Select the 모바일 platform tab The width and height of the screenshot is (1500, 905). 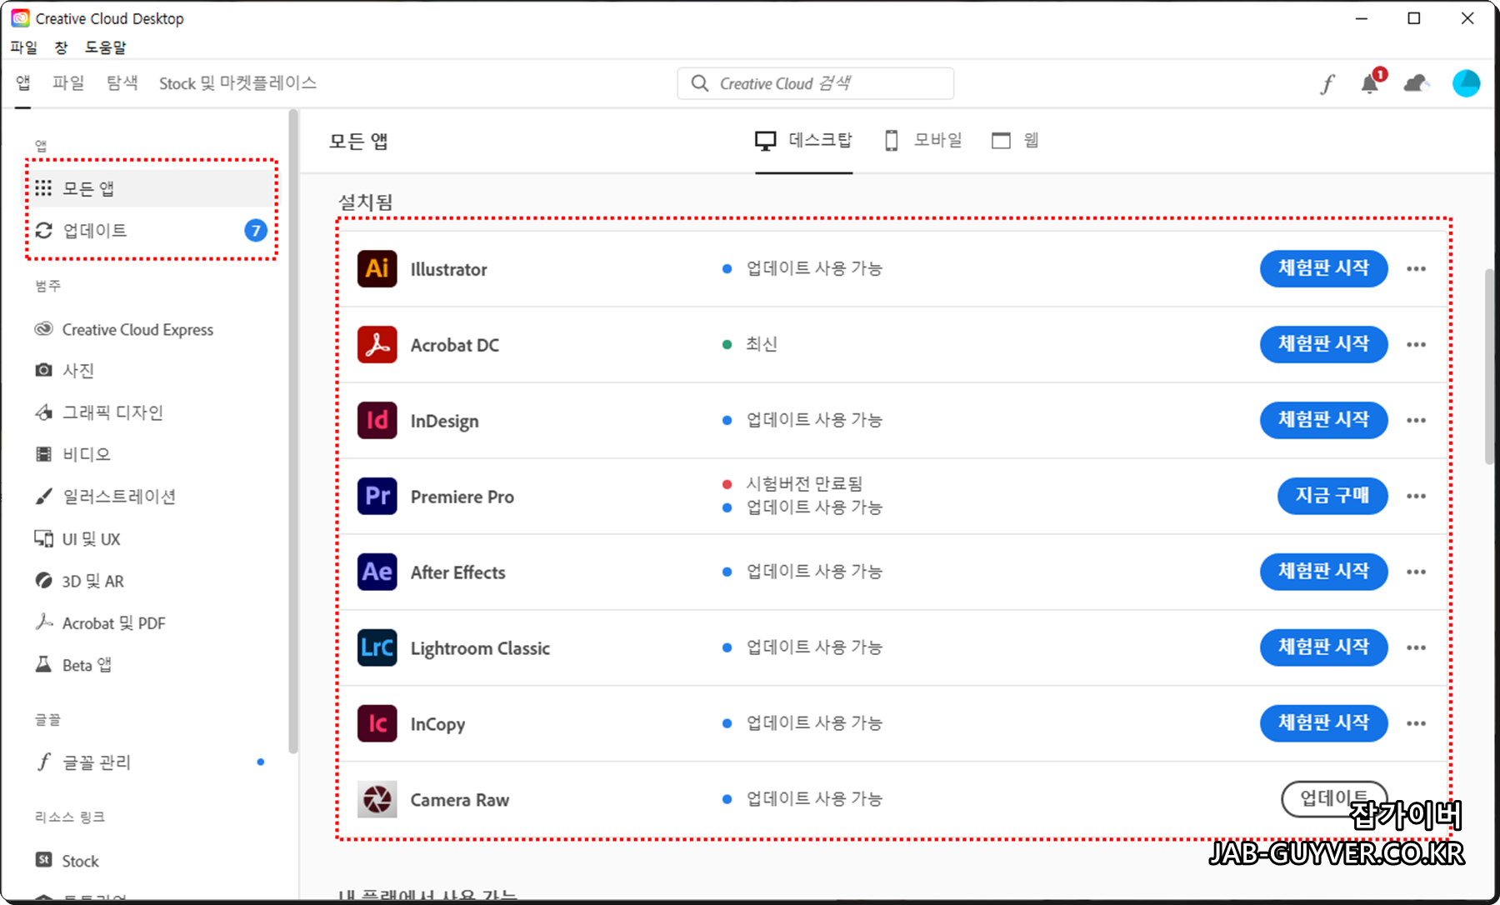tap(922, 140)
